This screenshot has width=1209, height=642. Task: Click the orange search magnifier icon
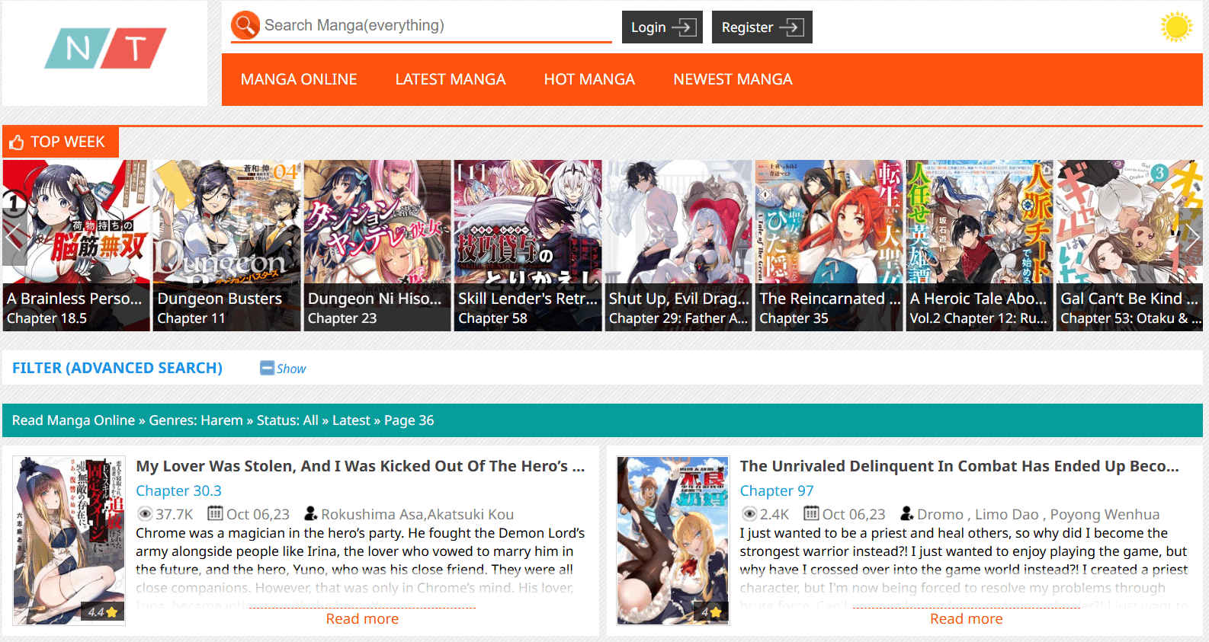click(x=245, y=25)
